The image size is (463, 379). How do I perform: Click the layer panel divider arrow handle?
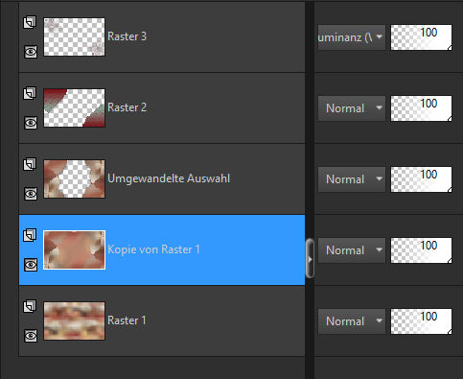310,258
